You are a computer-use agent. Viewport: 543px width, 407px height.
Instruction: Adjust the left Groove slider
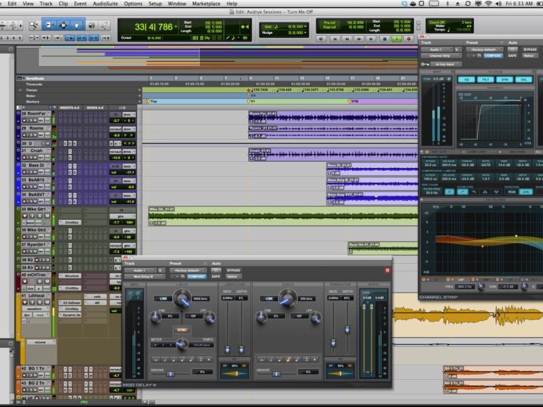170,372
